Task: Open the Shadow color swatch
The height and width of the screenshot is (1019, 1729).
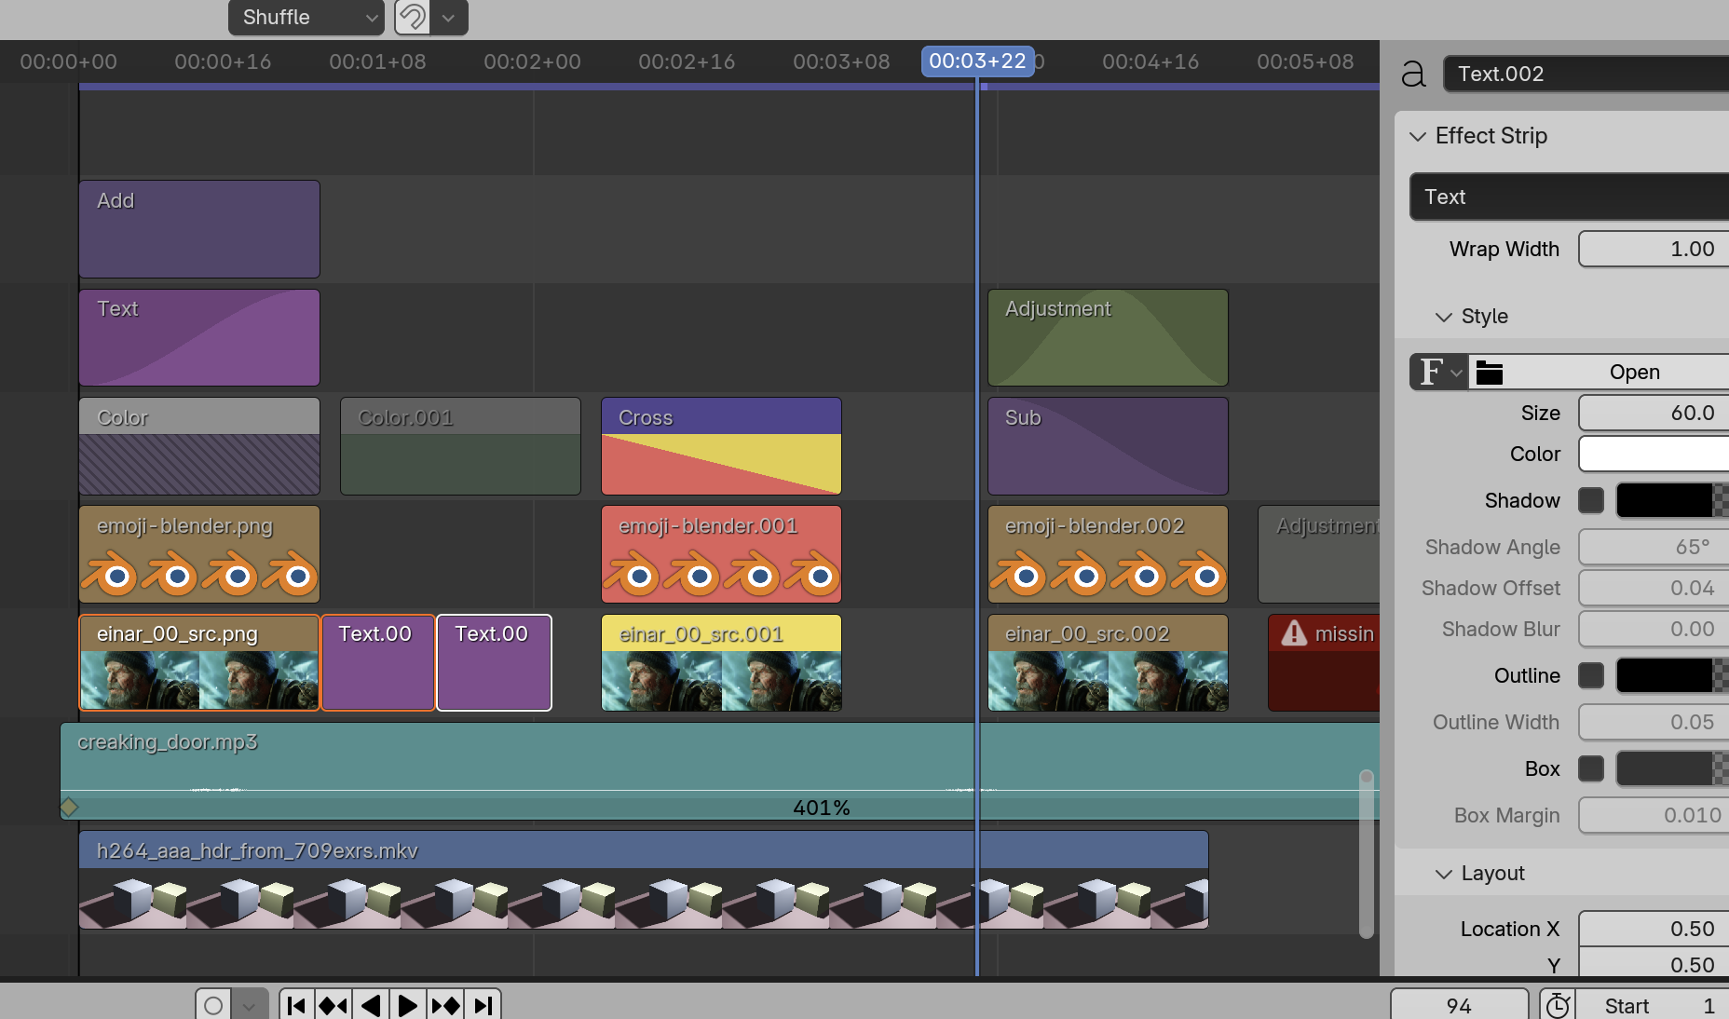Action: click(1672, 500)
